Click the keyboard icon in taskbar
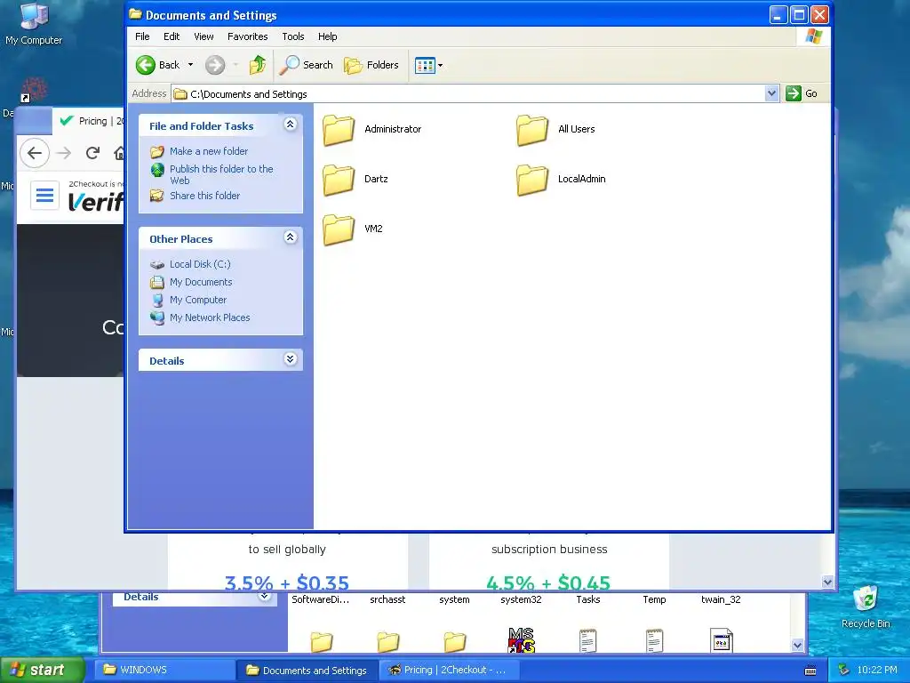The height and width of the screenshot is (683, 910). tap(810, 671)
